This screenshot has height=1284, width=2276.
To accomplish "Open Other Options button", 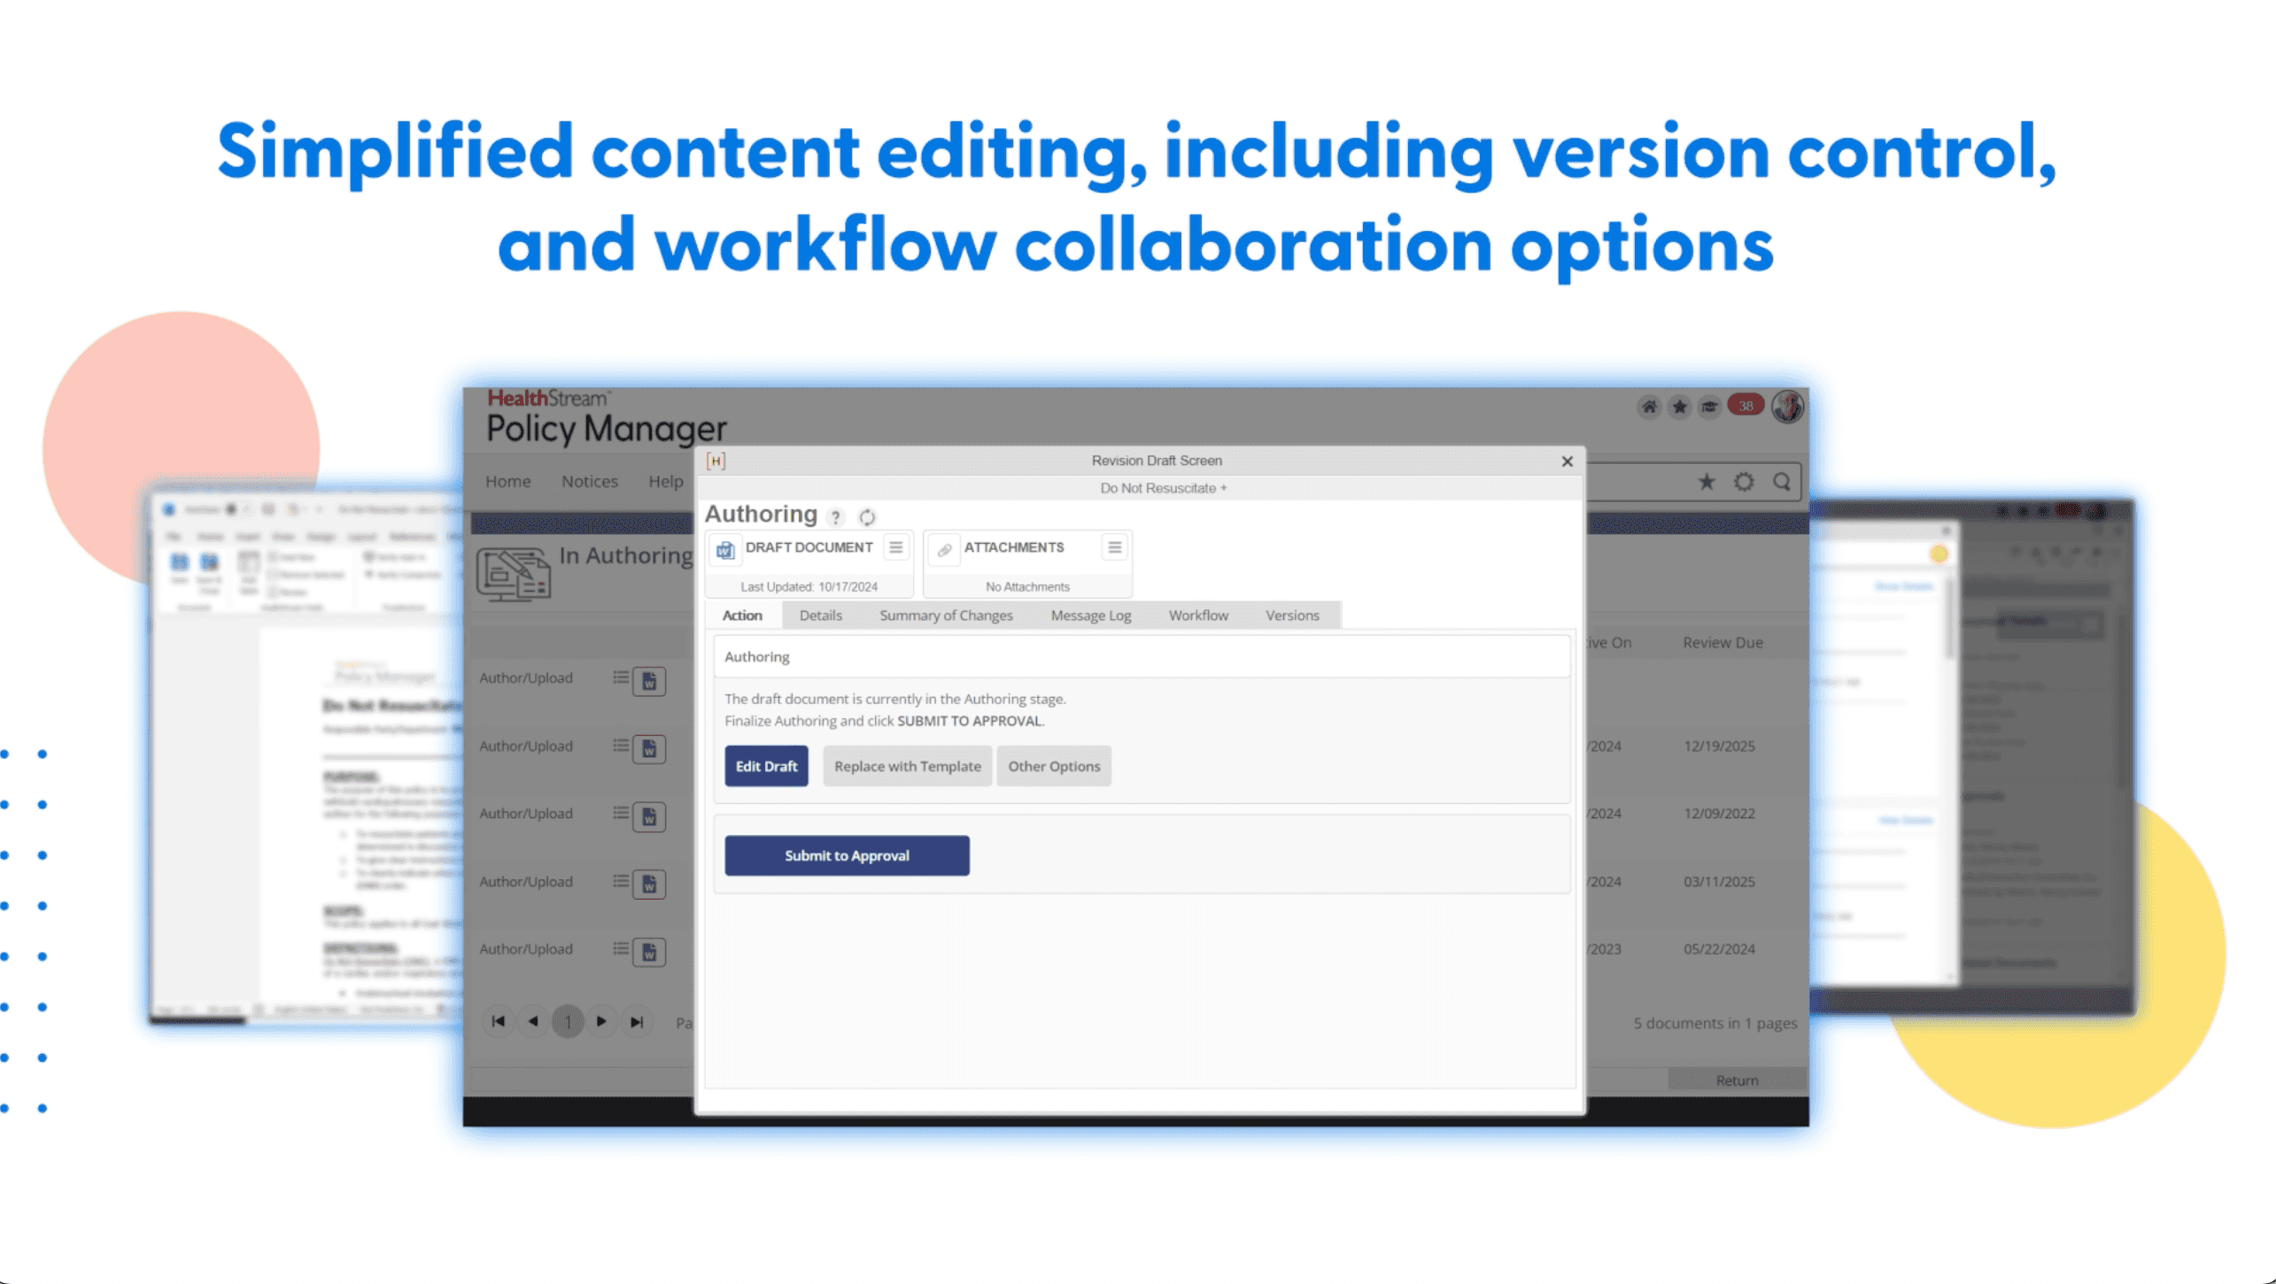I will pyautogui.click(x=1054, y=766).
